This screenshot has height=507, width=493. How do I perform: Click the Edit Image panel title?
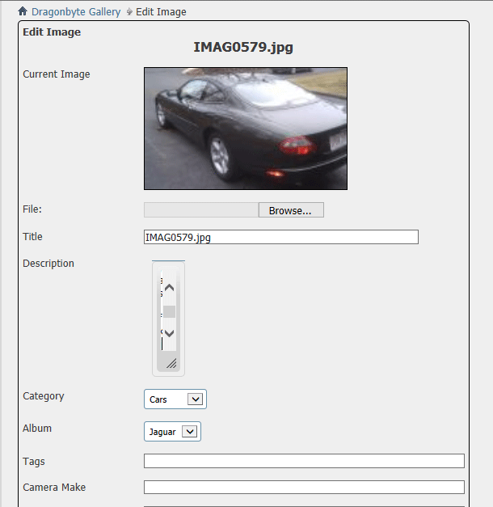pyautogui.click(x=52, y=32)
